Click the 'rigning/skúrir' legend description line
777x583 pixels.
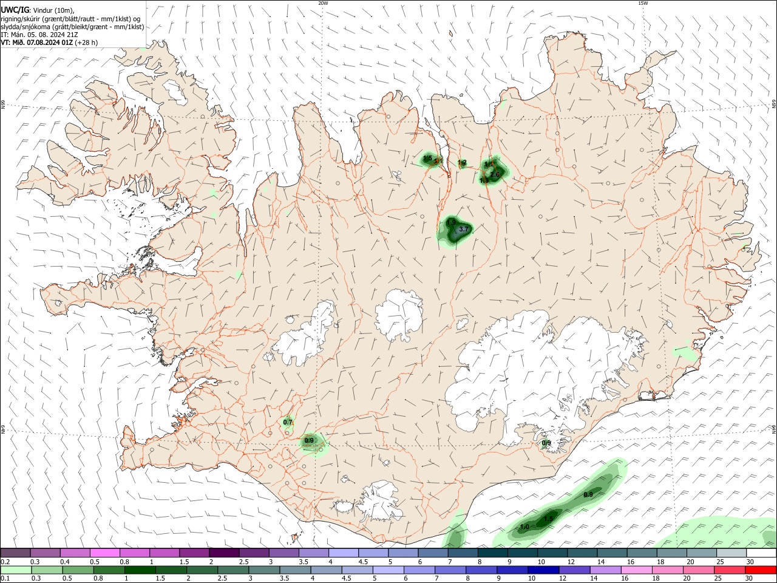coord(70,19)
